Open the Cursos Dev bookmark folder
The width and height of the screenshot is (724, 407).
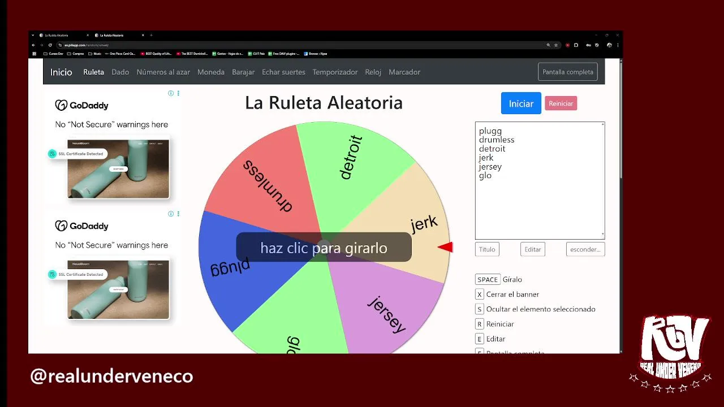click(x=53, y=54)
